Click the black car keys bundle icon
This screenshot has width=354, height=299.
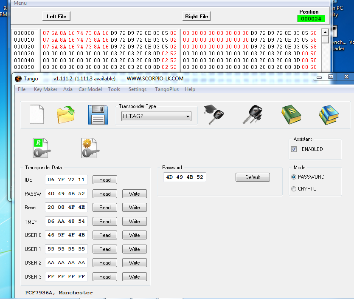pos(253,114)
